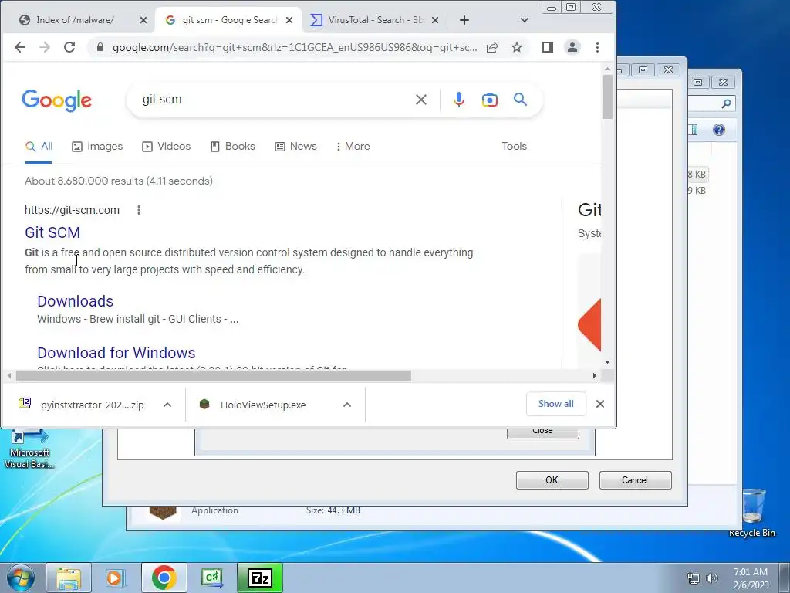Open the Git SCM search result

(x=52, y=232)
